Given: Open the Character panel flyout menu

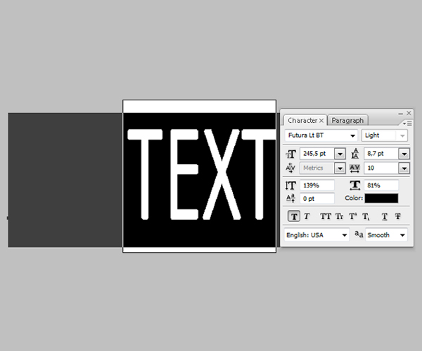Looking at the screenshot, I should tap(407, 123).
